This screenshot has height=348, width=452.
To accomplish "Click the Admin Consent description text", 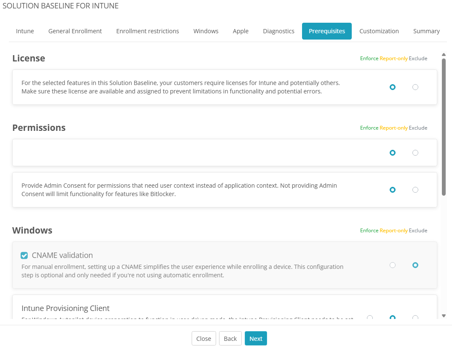I will (x=179, y=190).
